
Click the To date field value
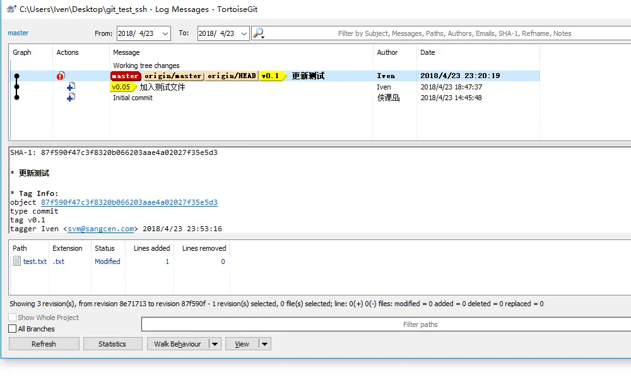pos(216,33)
